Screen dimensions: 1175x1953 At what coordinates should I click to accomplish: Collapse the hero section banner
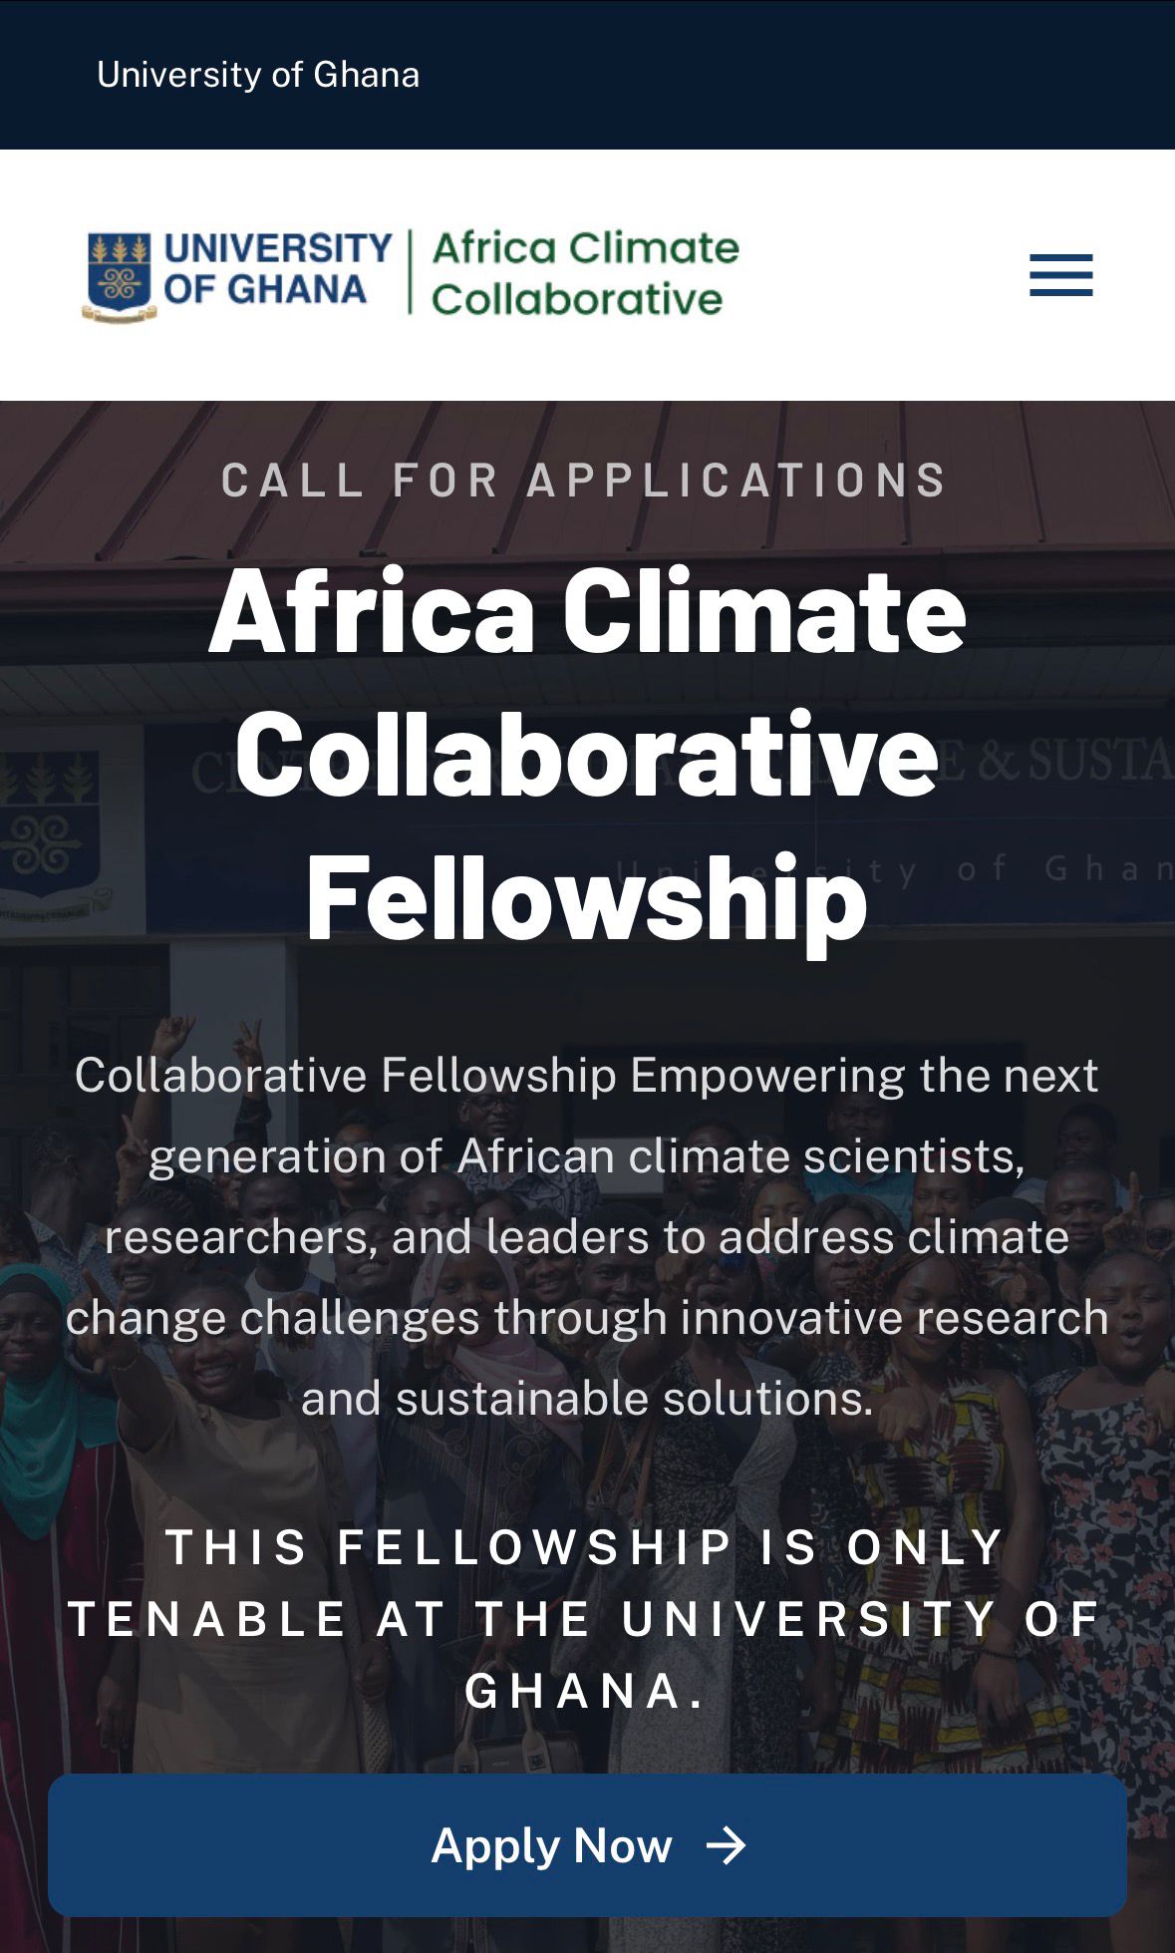(587, 1097)
